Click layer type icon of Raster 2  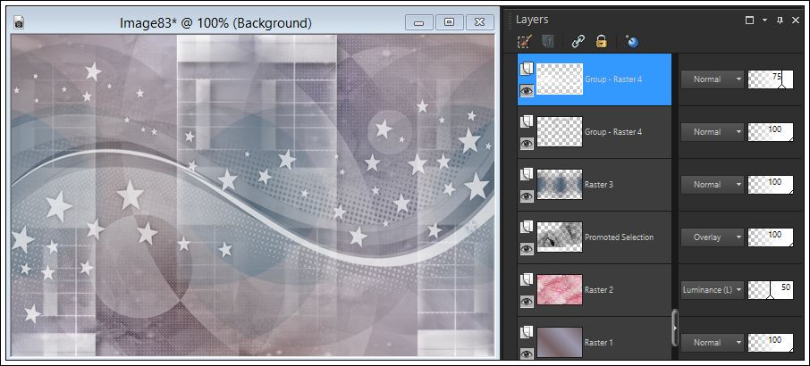click(x=527, y=279)
